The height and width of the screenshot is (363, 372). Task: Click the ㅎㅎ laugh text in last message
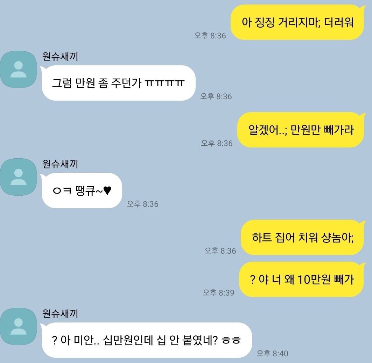231,341
